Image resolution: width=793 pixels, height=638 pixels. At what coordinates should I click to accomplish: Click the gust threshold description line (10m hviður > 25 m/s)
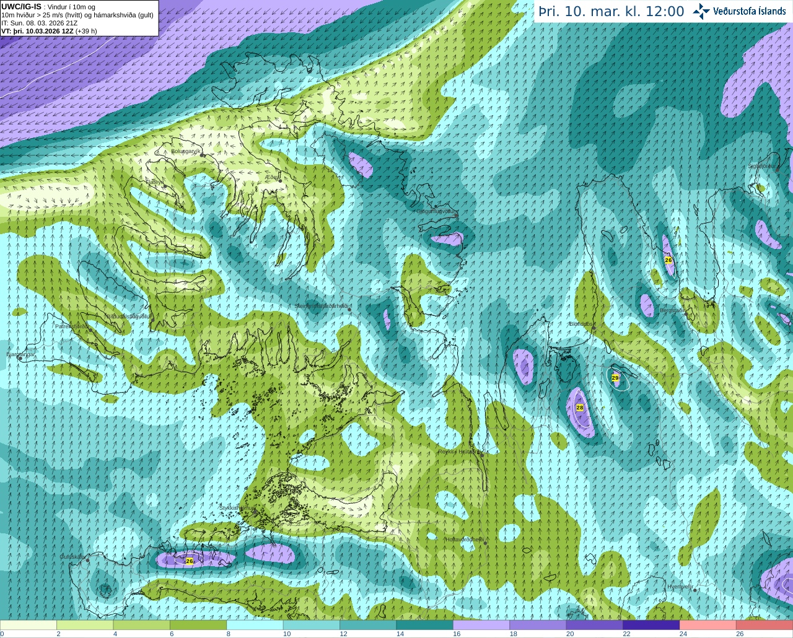(77, 15)
